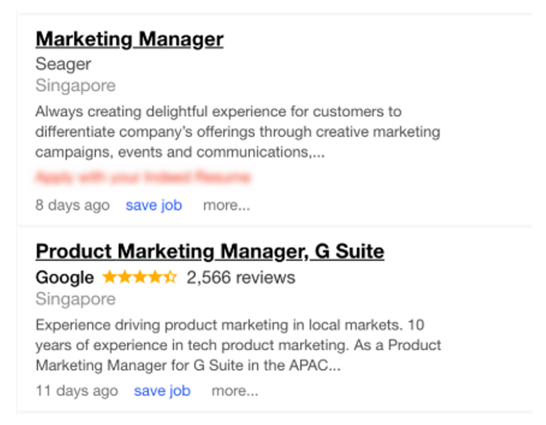This screenshot has height=425, width=546.
Task: Select Singapore location under Google
Action: click(75, 299)
